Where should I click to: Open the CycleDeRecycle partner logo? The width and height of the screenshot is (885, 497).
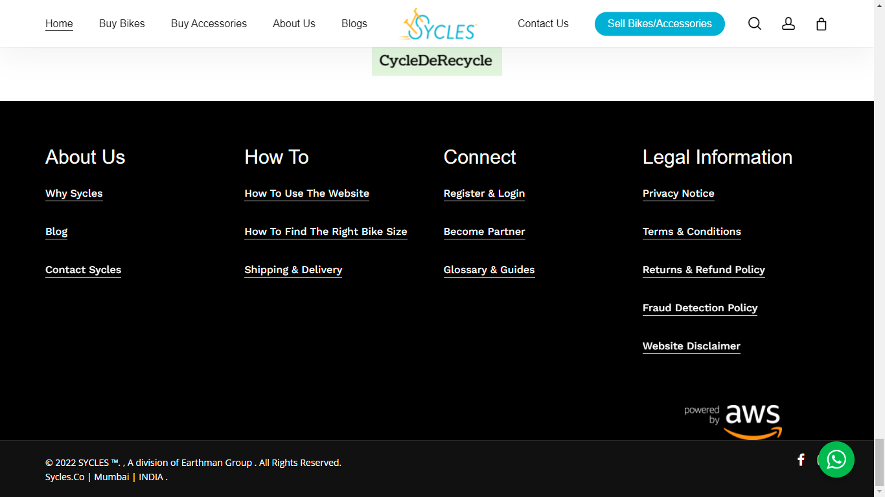pyautogui.click(x=437, y=61)
